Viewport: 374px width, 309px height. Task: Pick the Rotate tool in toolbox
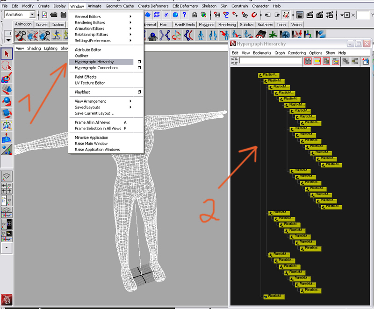[x=7, y=101]
